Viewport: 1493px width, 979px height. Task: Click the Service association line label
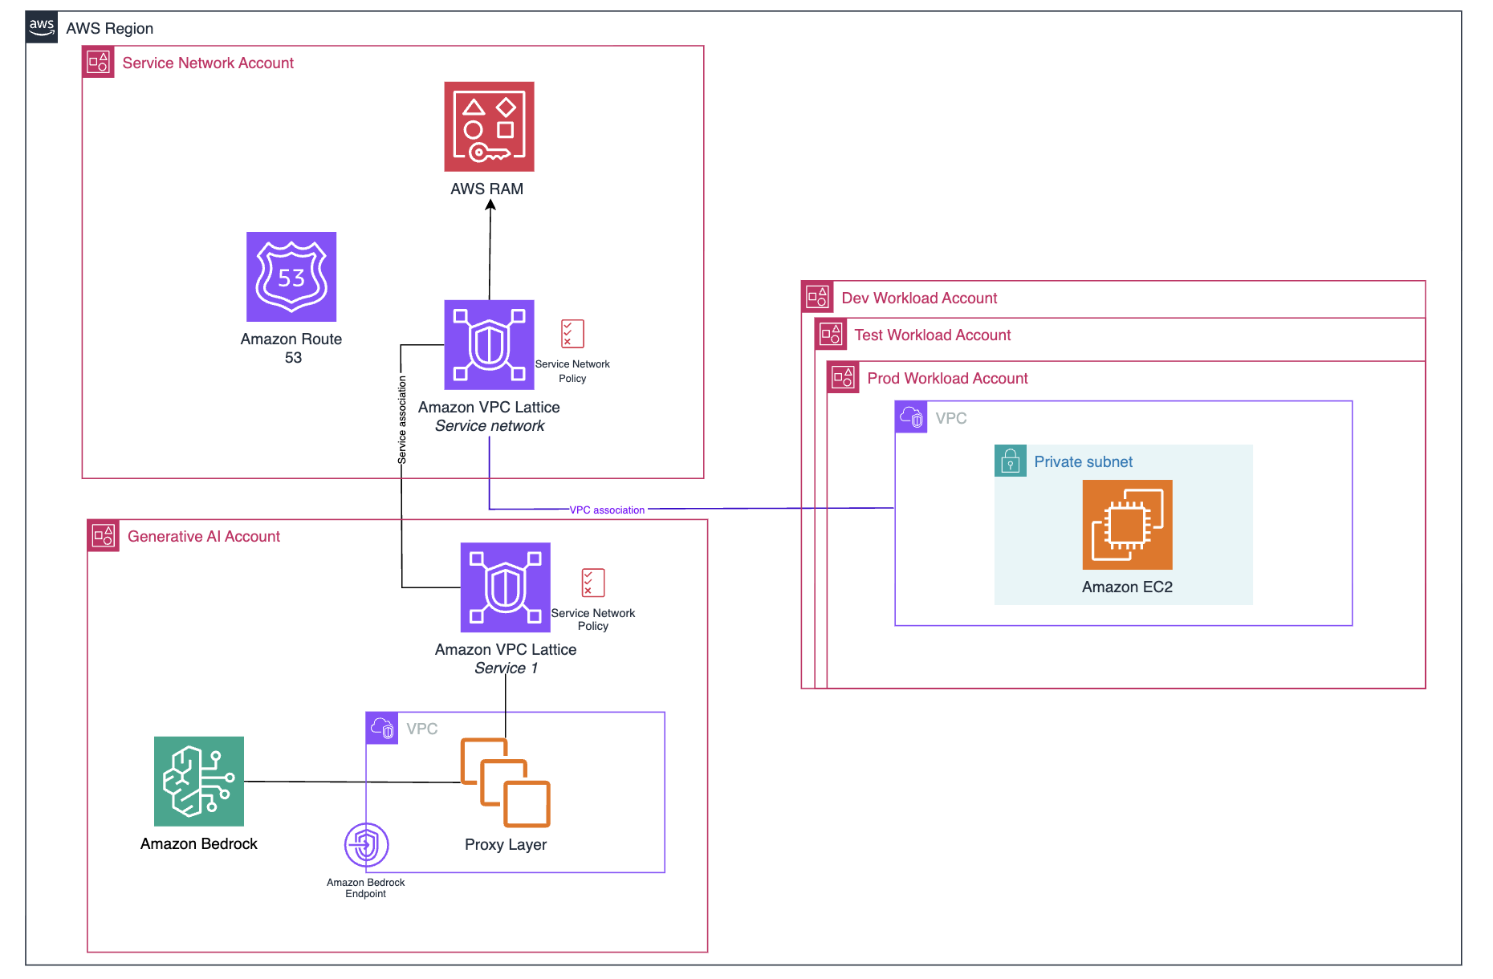[402, 420]
